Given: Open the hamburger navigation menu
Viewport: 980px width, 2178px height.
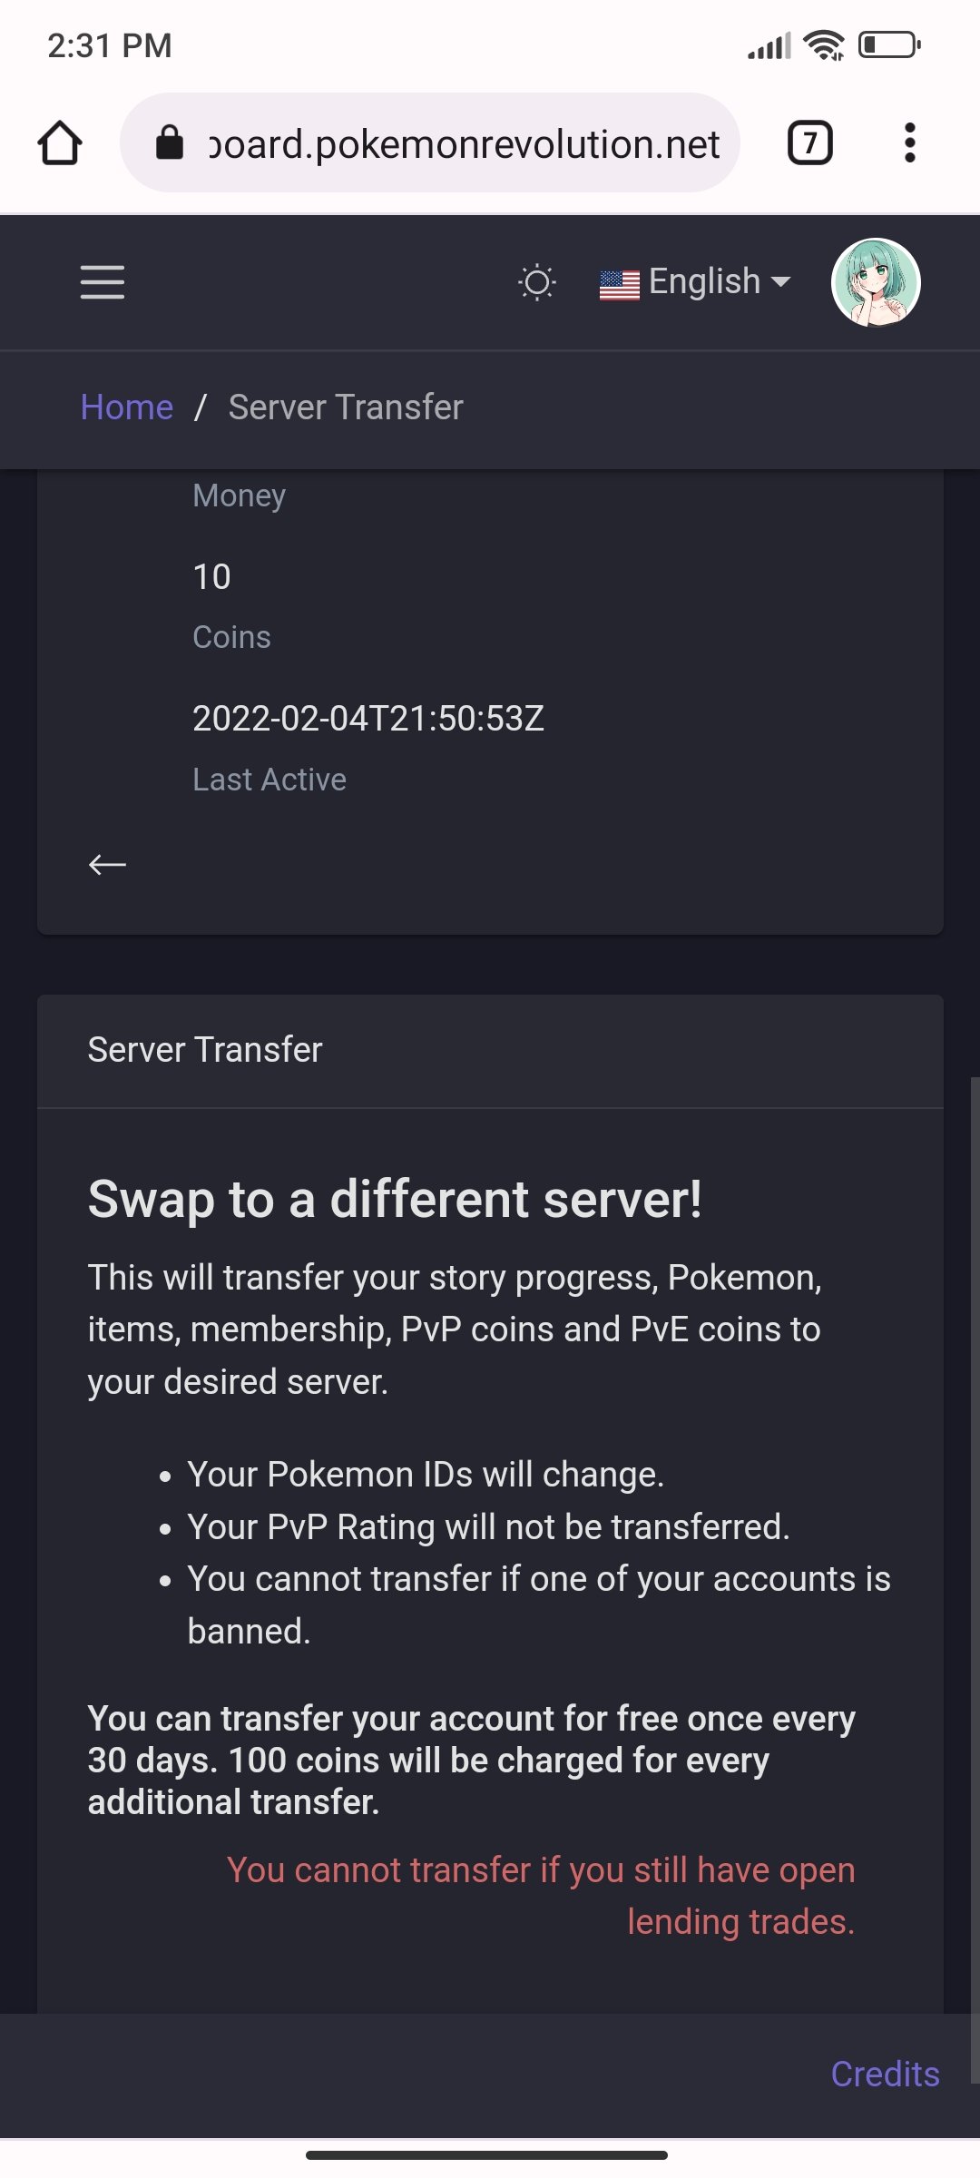Looking at the screenshot, I should pyautogui.click(x=102, y=282).
